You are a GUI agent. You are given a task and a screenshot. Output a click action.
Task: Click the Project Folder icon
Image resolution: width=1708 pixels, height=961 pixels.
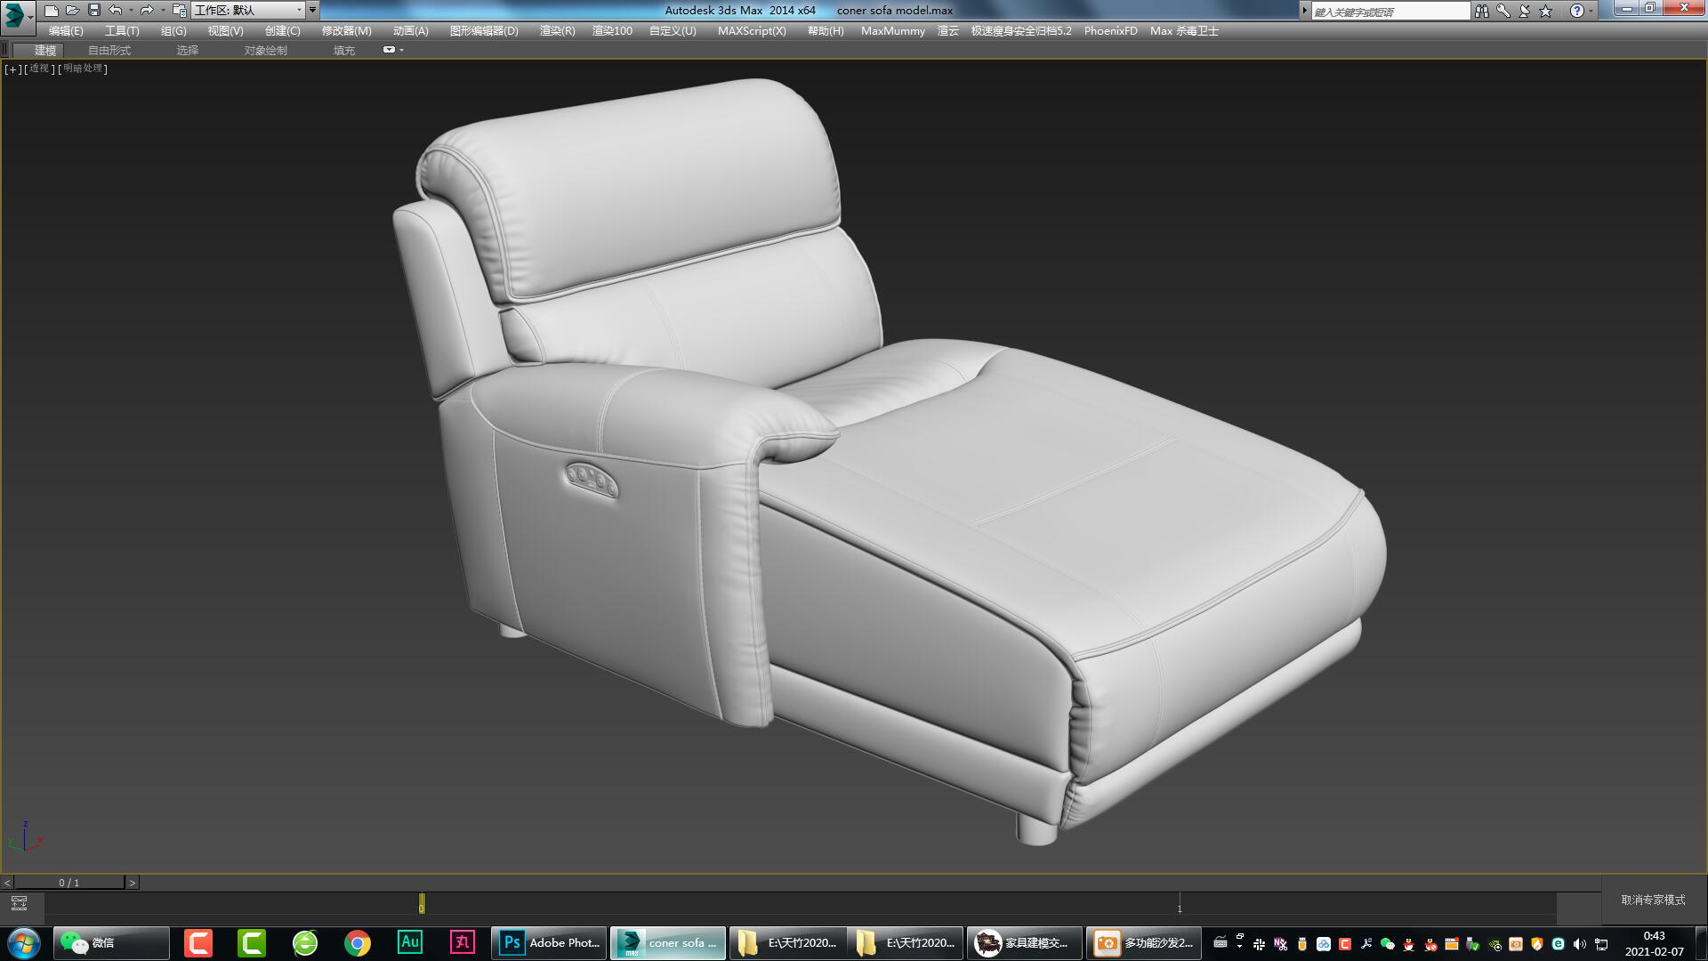178,10
